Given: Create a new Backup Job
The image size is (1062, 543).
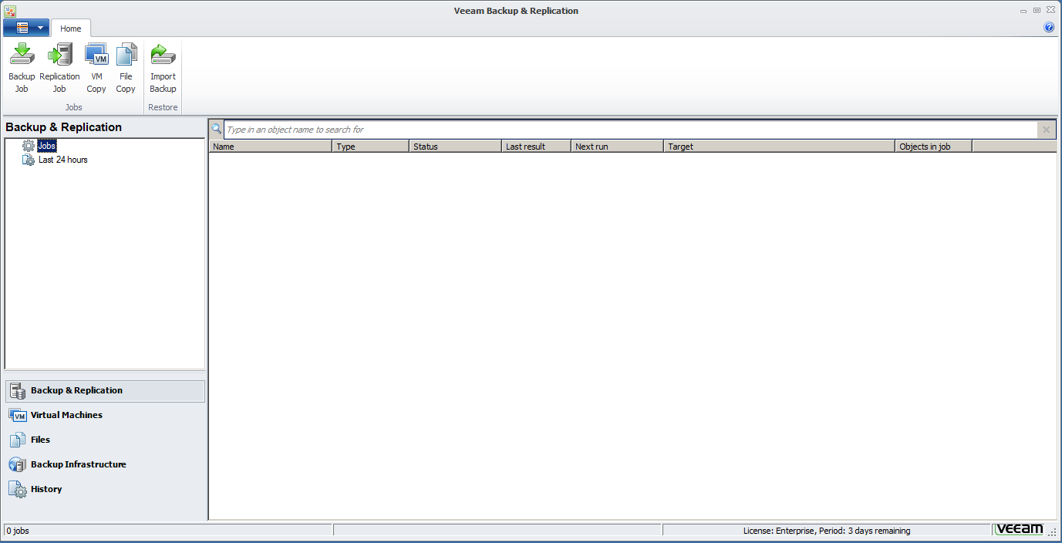Looking at the screenshot, I should tap(22, 68).
